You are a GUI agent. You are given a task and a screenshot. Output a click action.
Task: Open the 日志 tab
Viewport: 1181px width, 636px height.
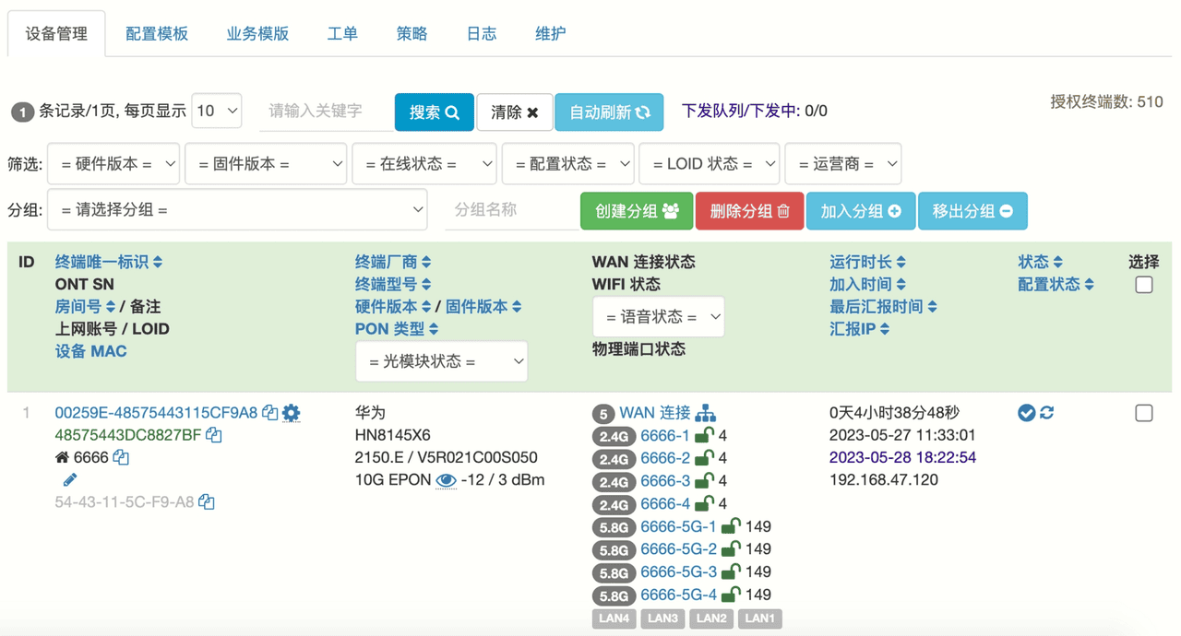coord(481,33)
